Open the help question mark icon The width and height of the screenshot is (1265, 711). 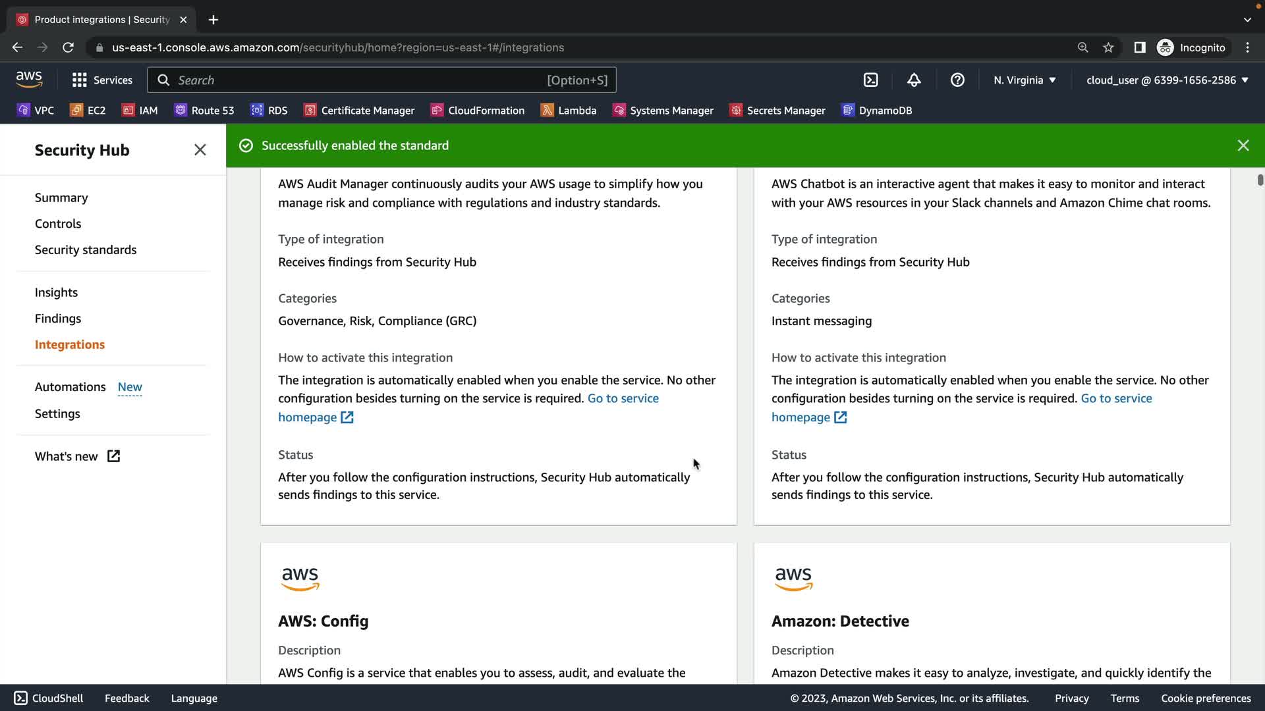(x=957, y=80)
